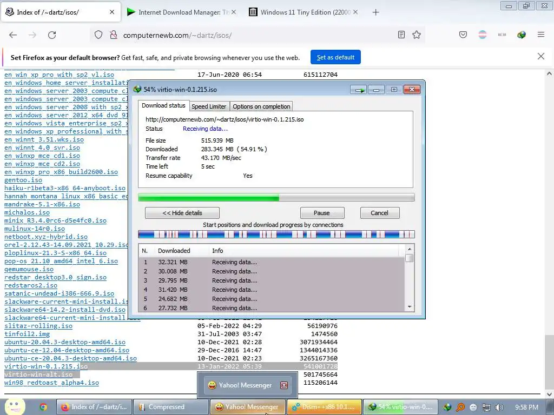The height and width of the screenshot is (415, 554).
Task: Switch to Yahoo! Messenger taskbar button
Action: point(247,407)
